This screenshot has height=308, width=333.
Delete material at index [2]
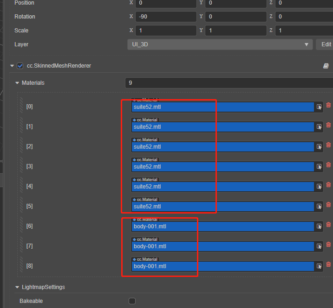(x=328, y=145)
